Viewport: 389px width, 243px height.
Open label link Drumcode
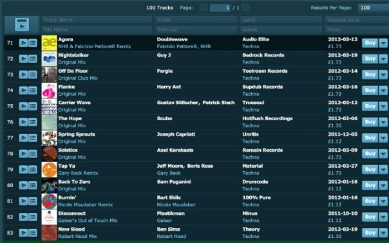[x=255, y=182]
